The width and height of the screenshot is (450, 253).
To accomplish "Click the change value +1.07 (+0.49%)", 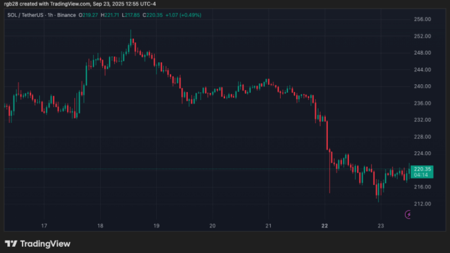I will pyautogui.click(x=183, y=15).
